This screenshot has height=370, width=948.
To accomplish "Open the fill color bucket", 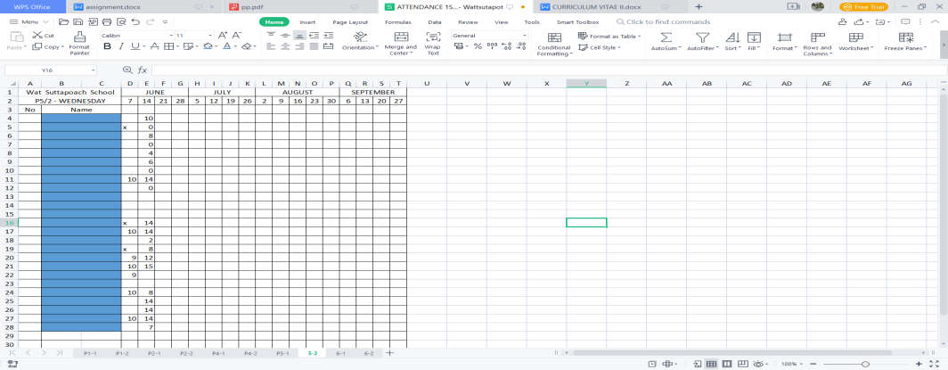I will tap(208, 46).
